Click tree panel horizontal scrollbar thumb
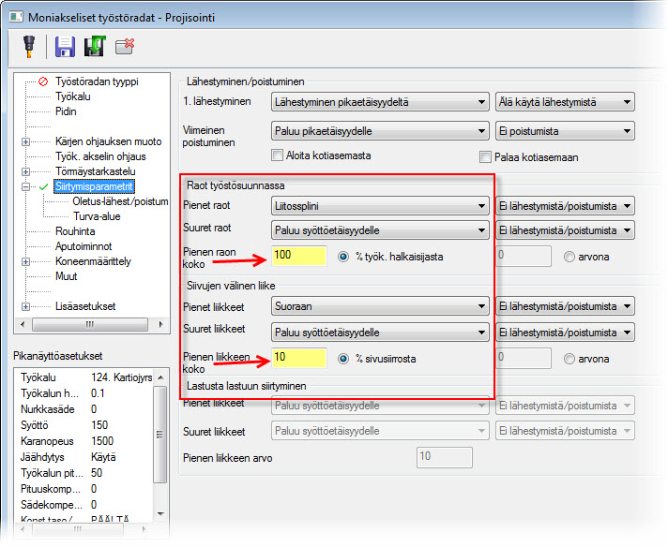 tap(90, 324)
